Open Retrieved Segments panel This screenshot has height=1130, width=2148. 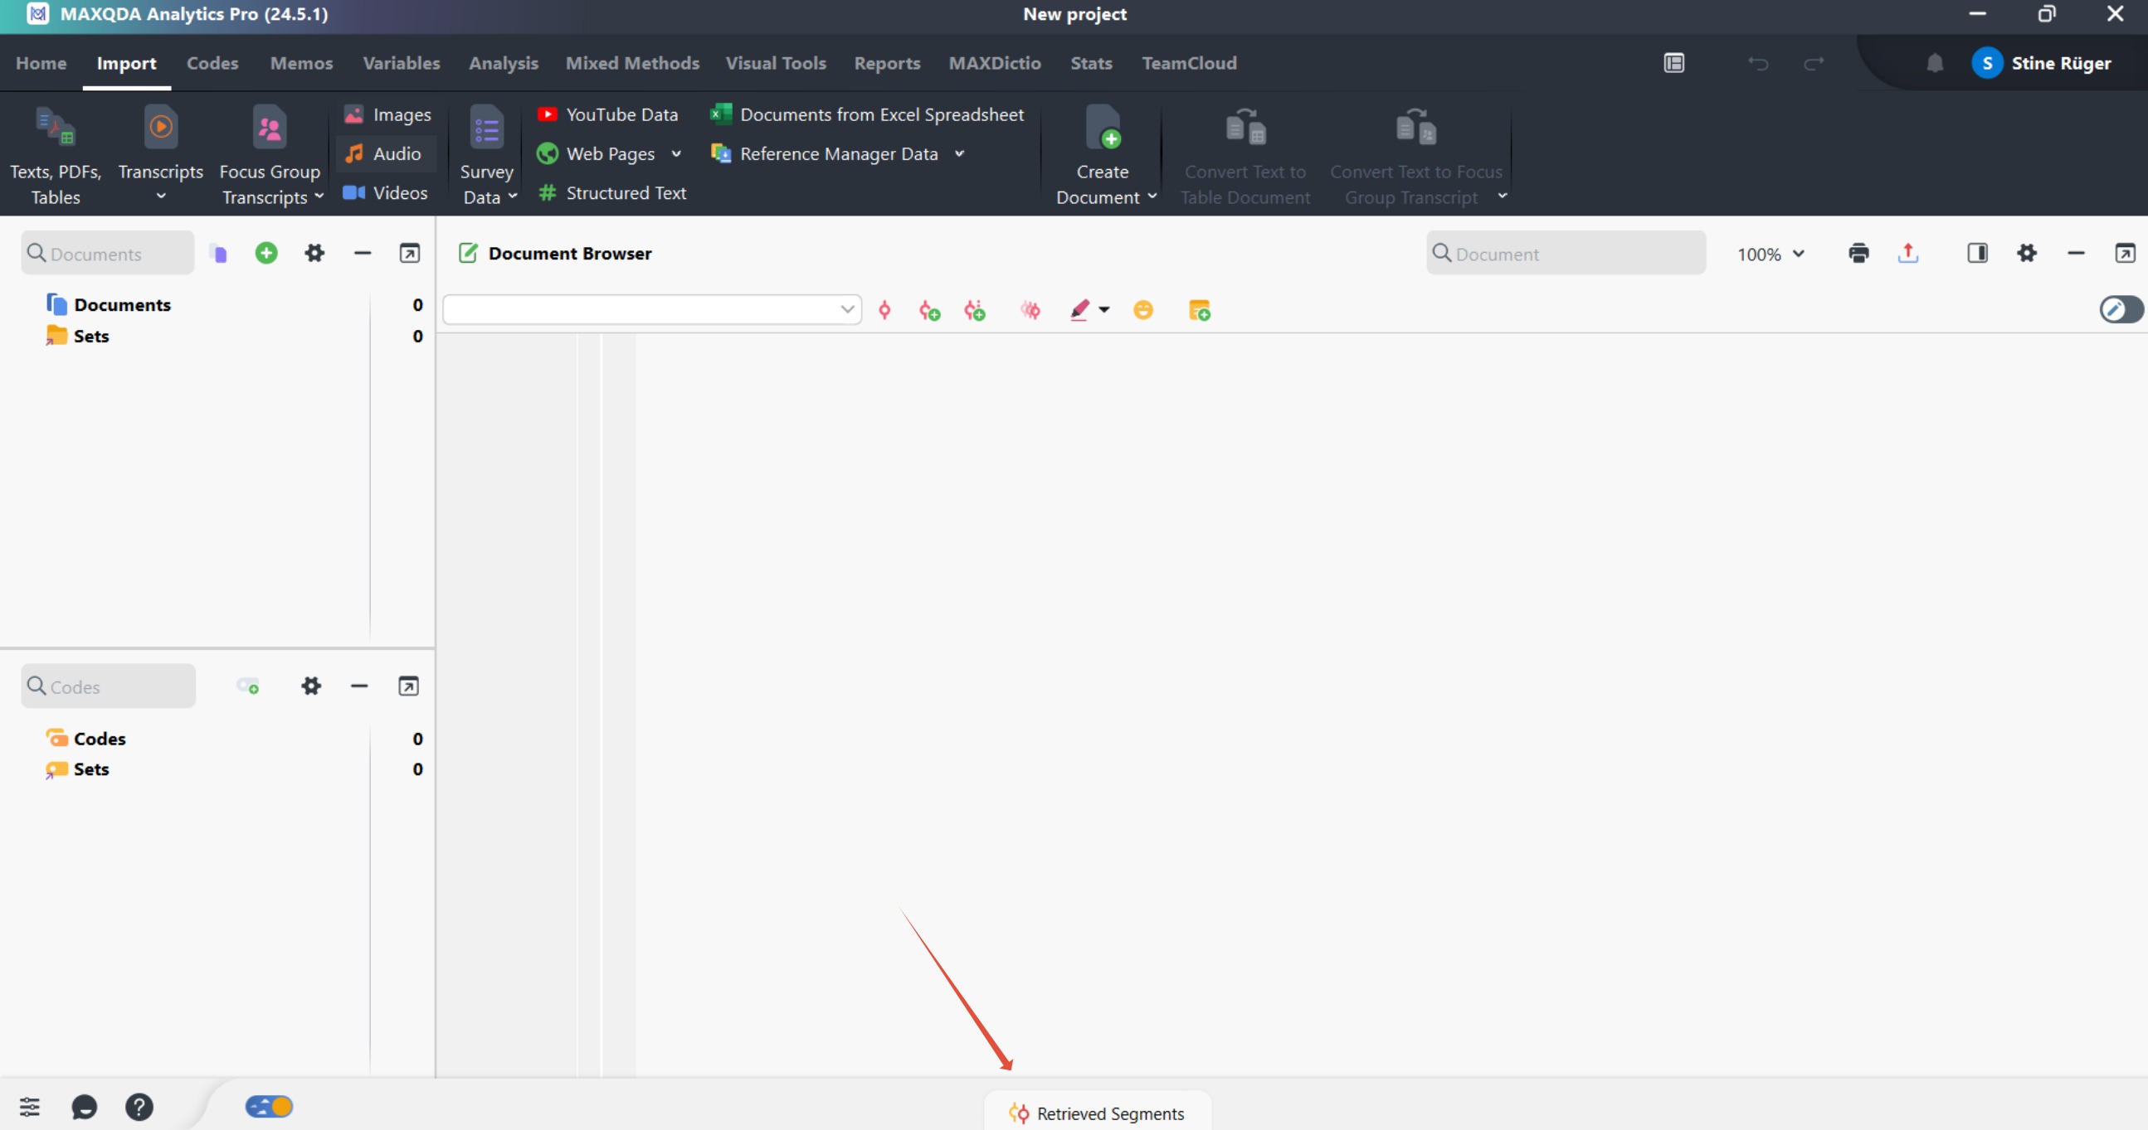coord(1098,1113)
